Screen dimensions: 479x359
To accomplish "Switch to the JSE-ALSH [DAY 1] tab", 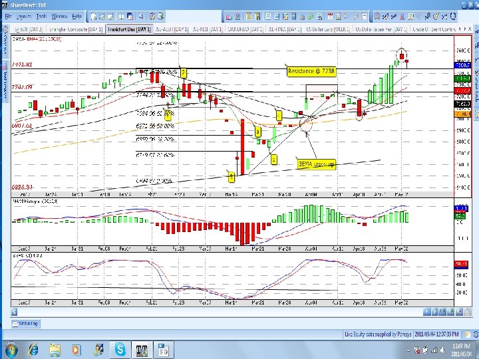I will point(172,29).
